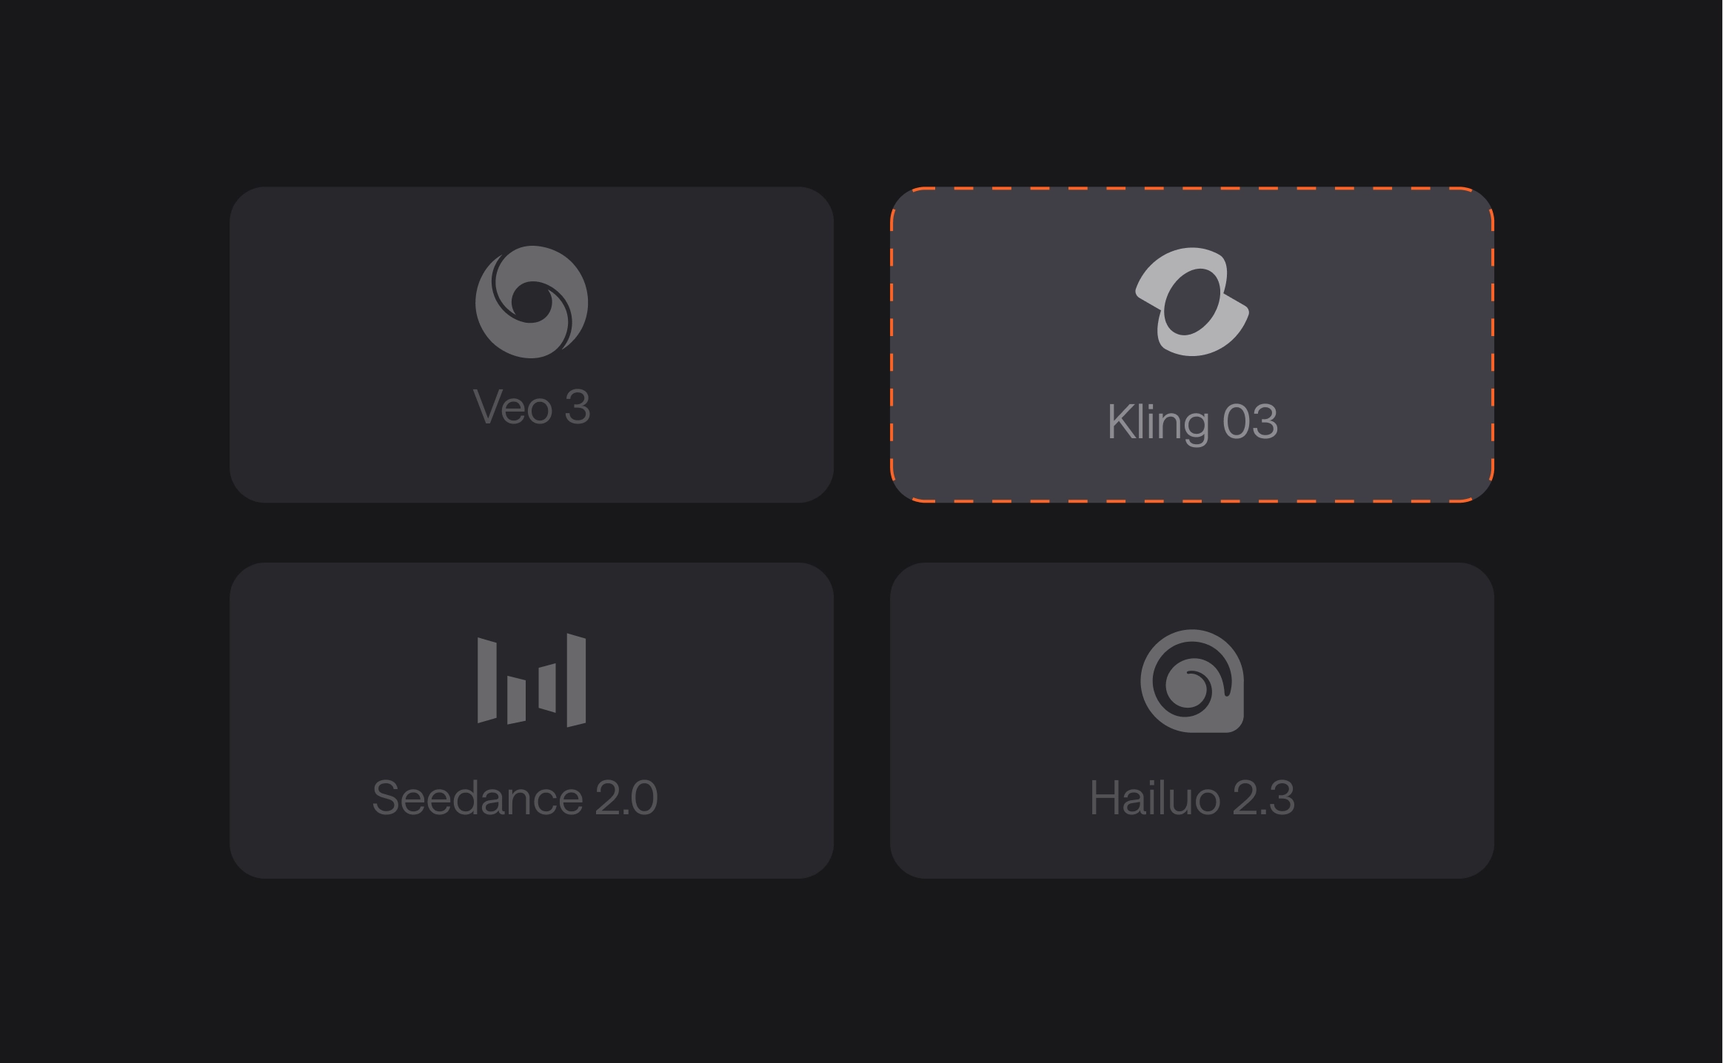Click the orange dashed-outlined highlighted card
This screenshot has width=1723, height=1063.
(1192, 345)
